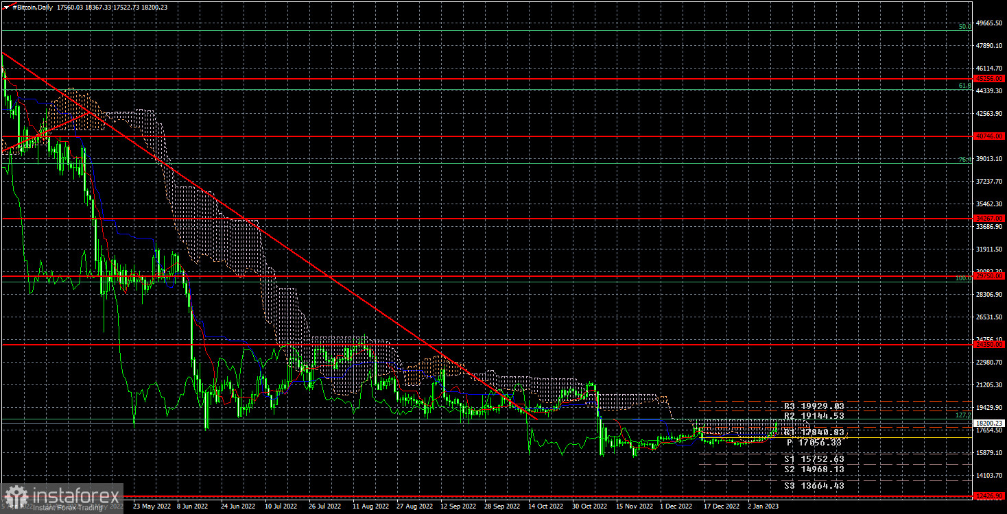Select the red 45256.00 level price tag

(989, 79)
